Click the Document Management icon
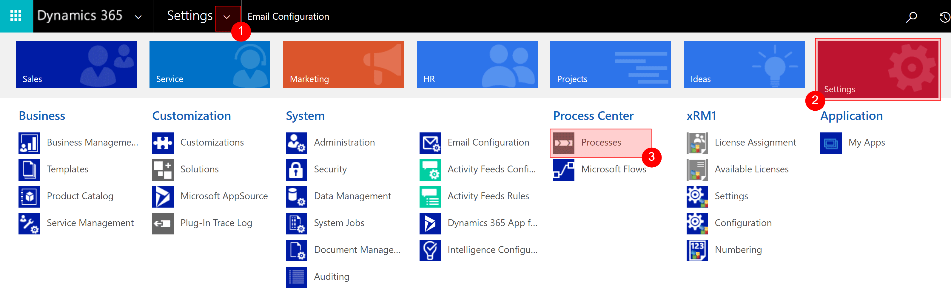Viewport: 951px width, 292px height. pos(296,250)
